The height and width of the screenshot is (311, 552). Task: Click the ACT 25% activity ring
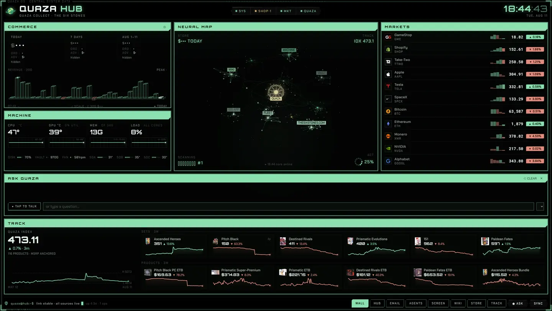pos(358,162)
